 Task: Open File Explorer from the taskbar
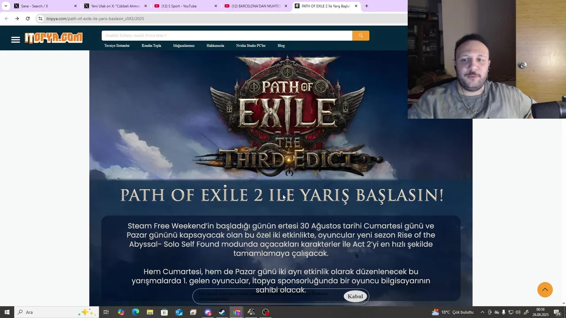pos(150,312)
